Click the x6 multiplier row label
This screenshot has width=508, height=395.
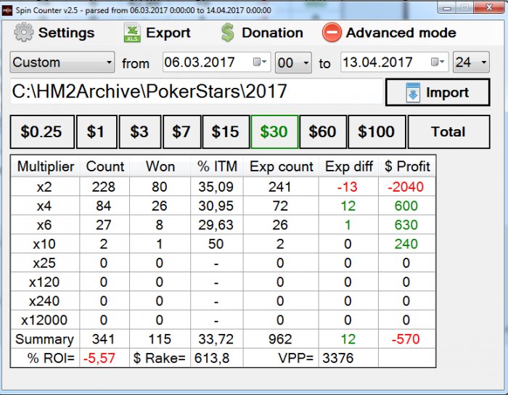coord(44,225)
